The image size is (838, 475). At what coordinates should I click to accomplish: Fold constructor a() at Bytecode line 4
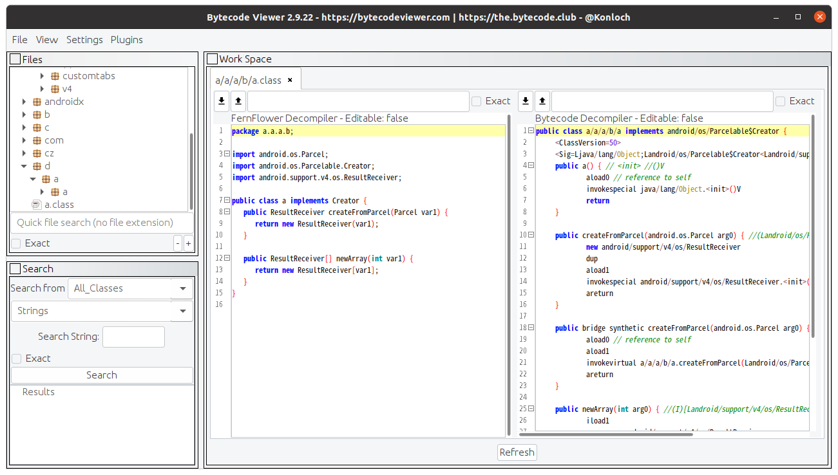[x=531, y=165]
